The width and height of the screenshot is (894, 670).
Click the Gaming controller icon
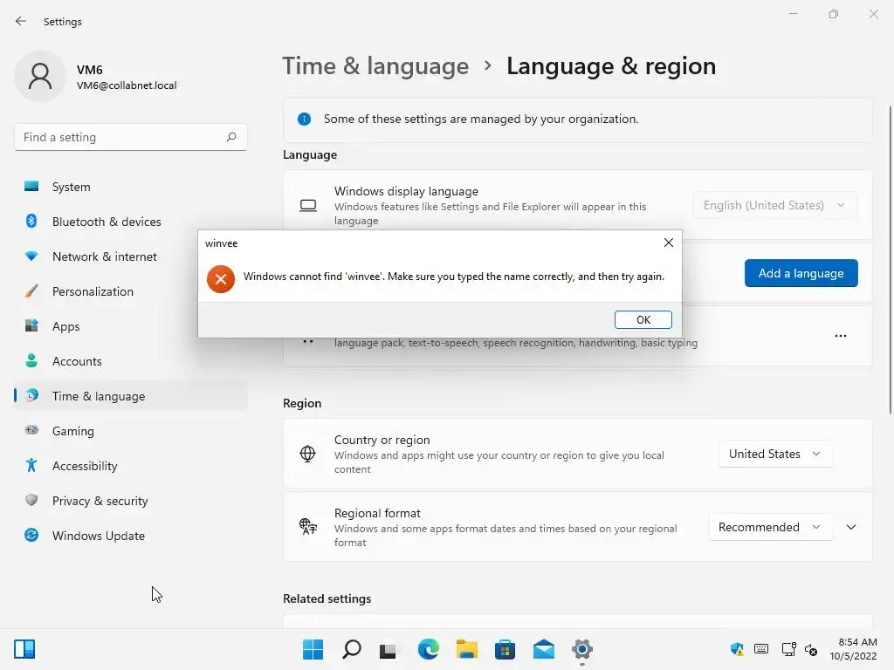[31, 430]
